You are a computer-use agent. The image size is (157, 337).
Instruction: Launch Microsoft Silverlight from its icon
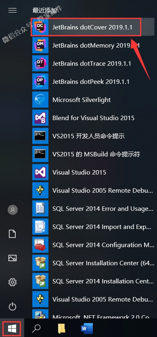(40, 100)
